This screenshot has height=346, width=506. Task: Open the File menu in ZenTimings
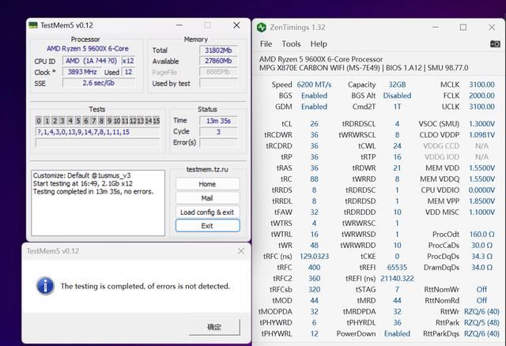pyautogui.click(x=266, y=44)
